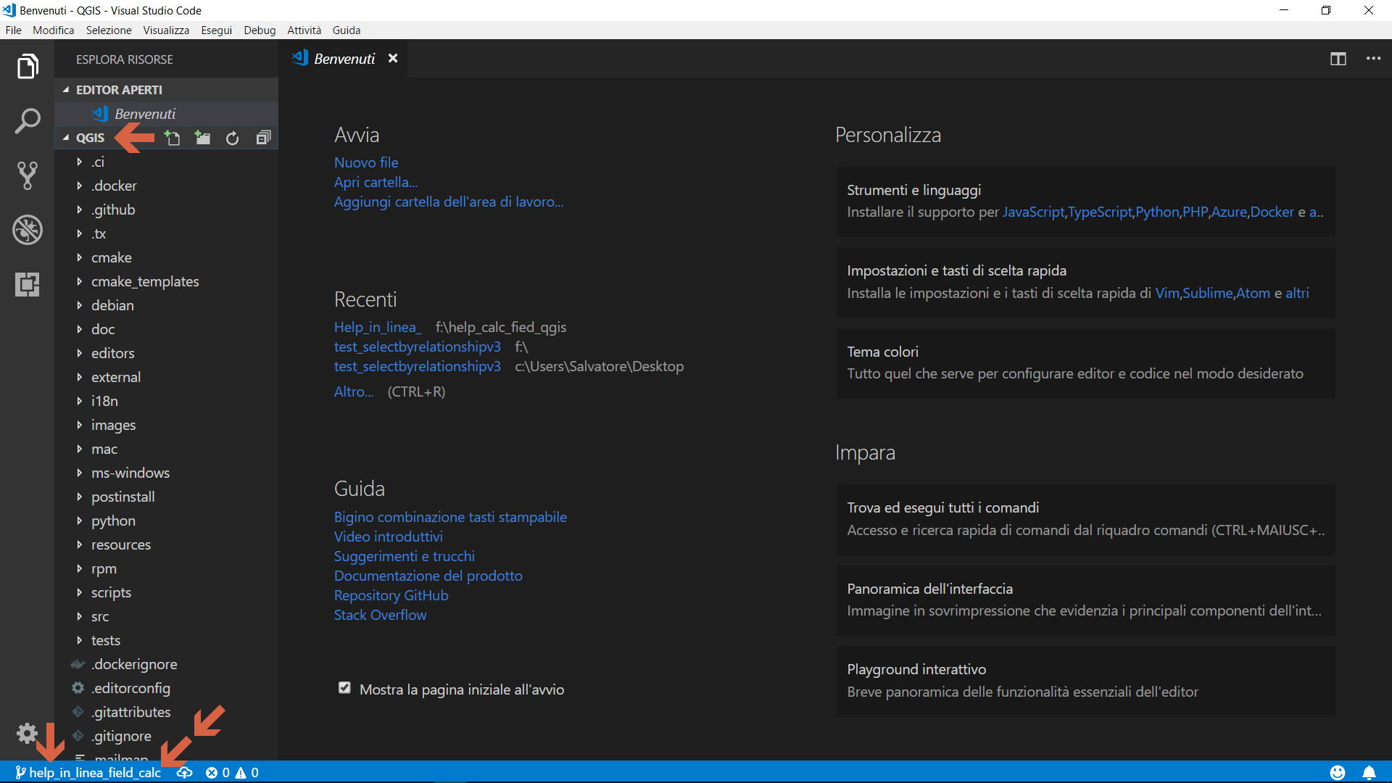Split the editor to the side
This screenshot has height=783, width=1392.
(x=1338, y=59)
